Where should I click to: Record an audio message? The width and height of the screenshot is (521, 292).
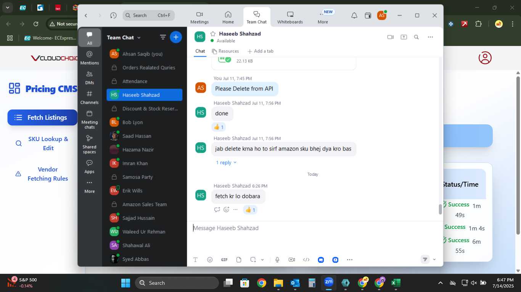(x=277, y=260)
